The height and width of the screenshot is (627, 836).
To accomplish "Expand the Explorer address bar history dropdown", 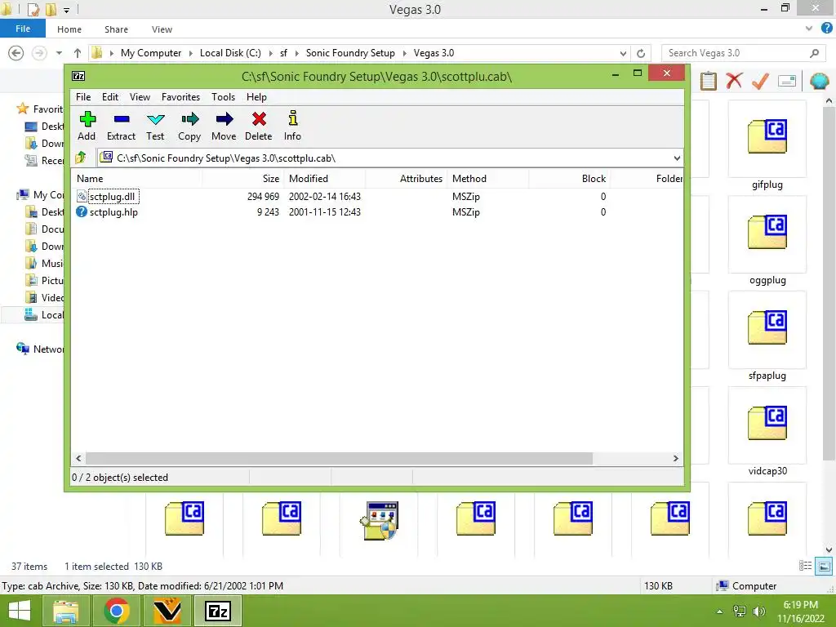I will pos(623,53).
